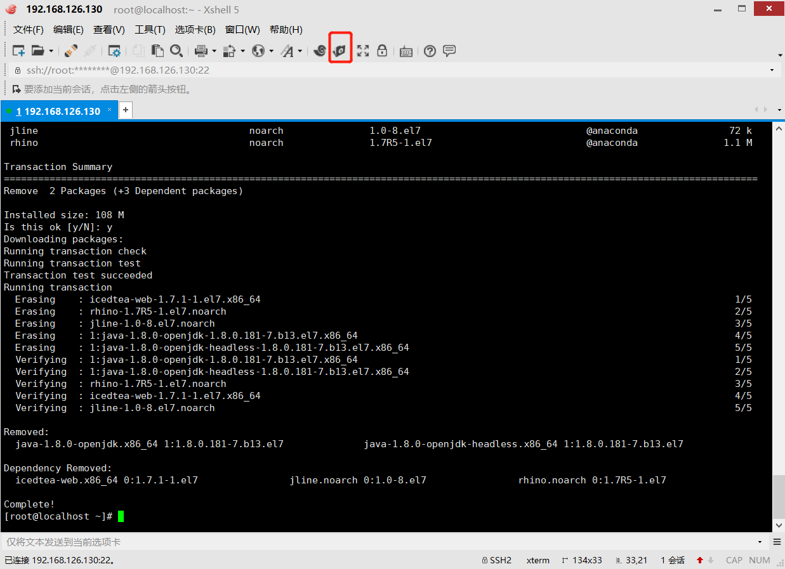Viewport: 785px width, 569px height.
Task: Open the 文件(F) menu
Action: pos(29,30)
